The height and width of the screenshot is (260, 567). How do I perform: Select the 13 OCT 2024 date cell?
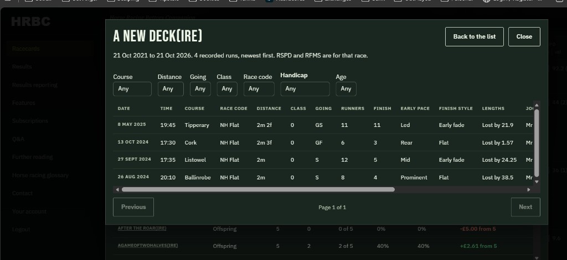point(133,142)
